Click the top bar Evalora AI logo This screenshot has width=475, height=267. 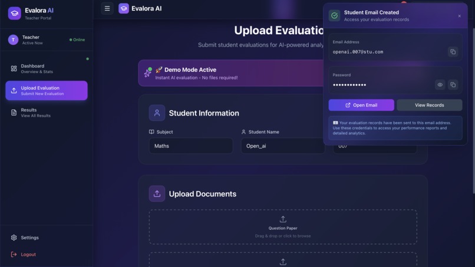(x=124, y=8)
